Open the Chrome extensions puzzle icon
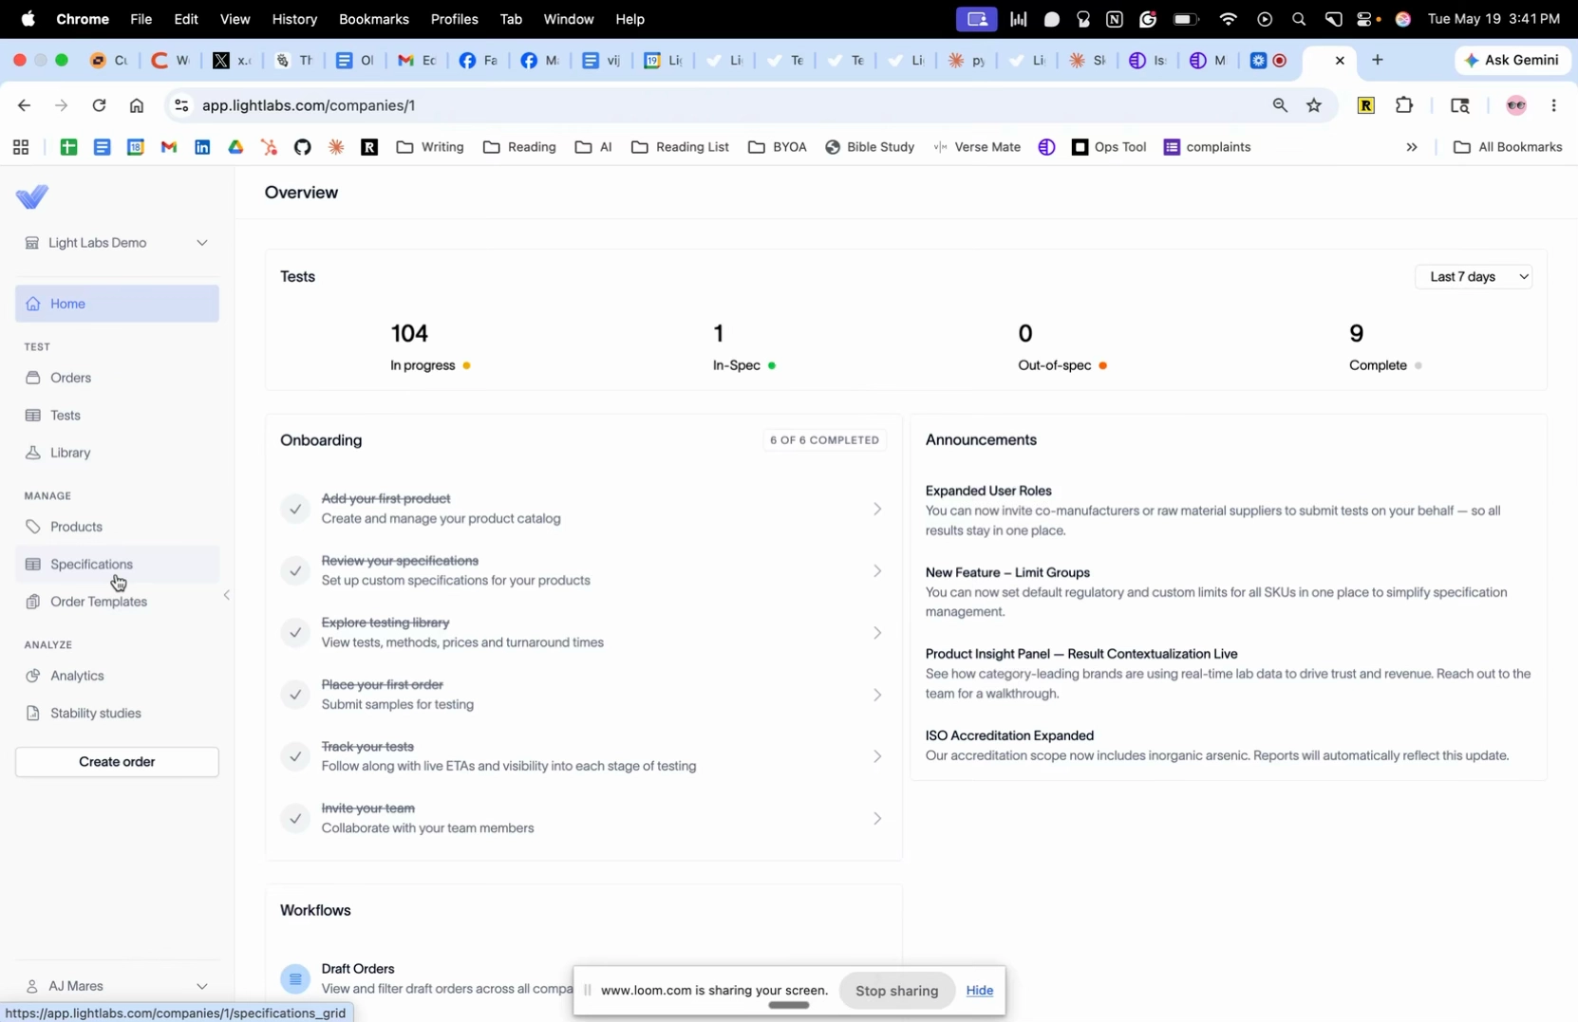The image size is (1578, 1022). (1404, 105)
